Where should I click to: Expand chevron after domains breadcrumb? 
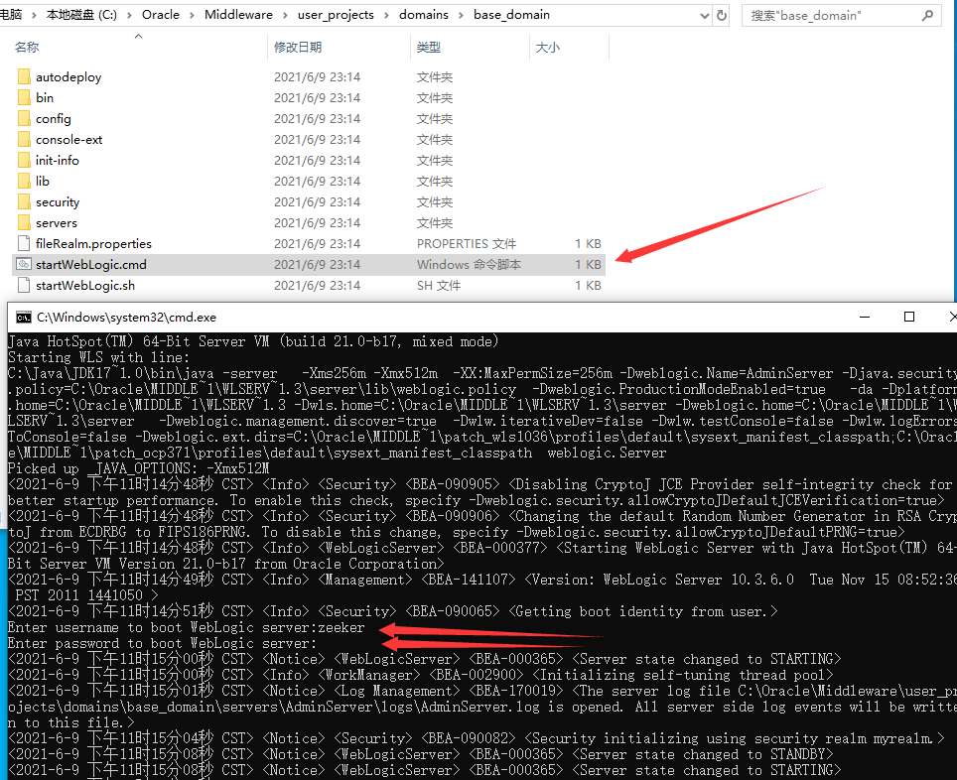tap(461, 15)
